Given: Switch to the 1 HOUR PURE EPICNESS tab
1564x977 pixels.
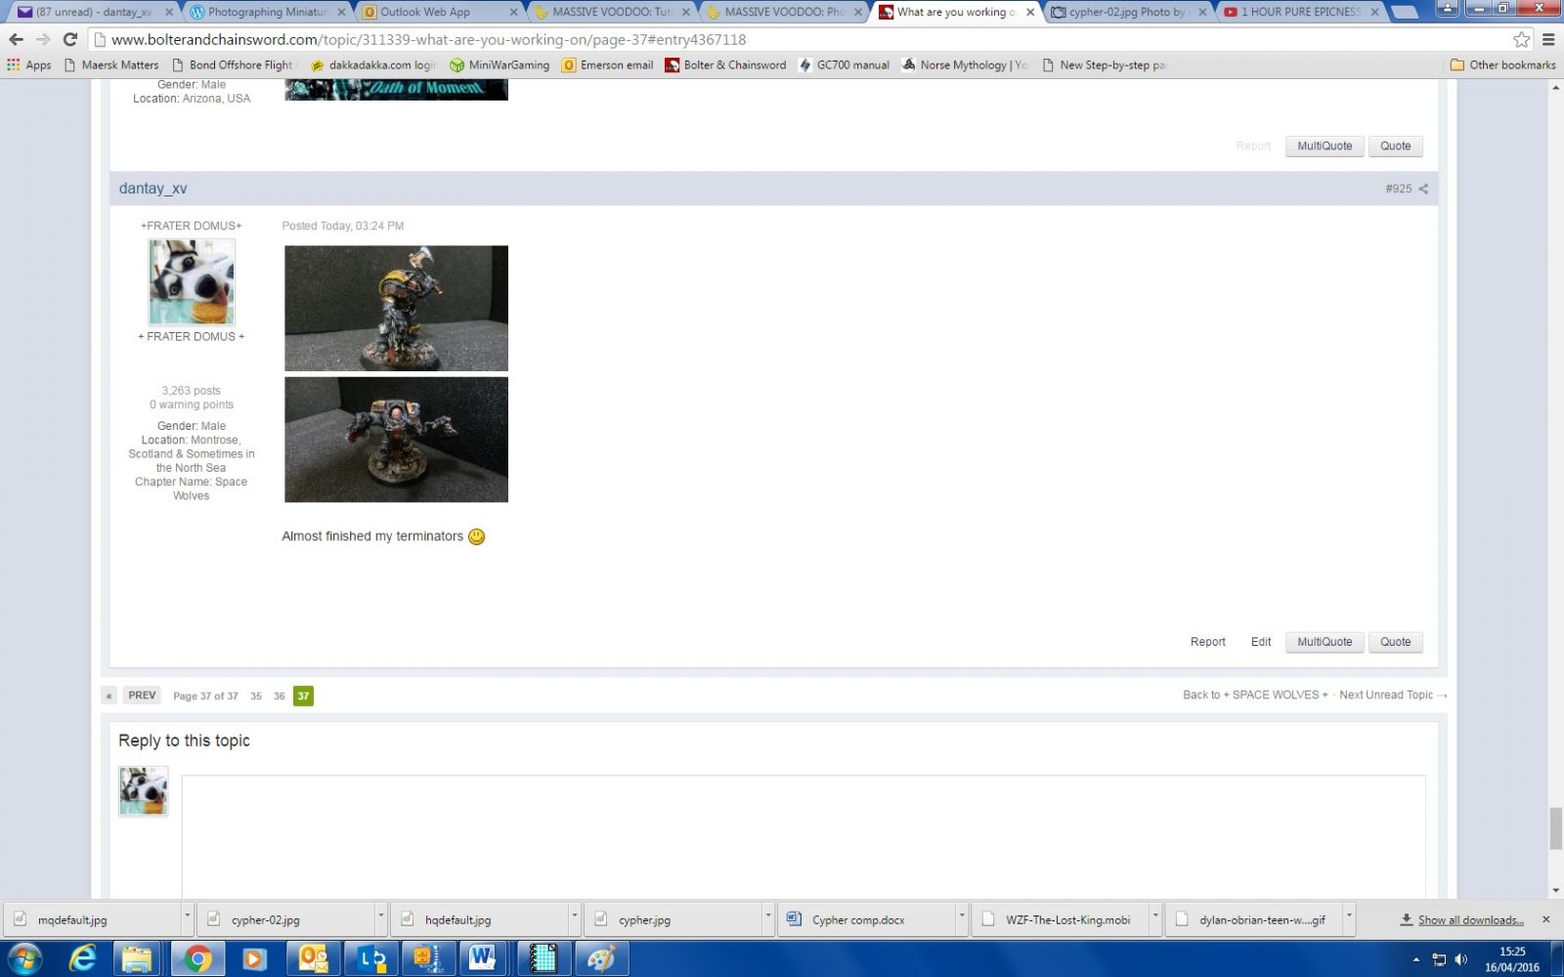Looking at the screenshot, I should (x=1300, y=12).
